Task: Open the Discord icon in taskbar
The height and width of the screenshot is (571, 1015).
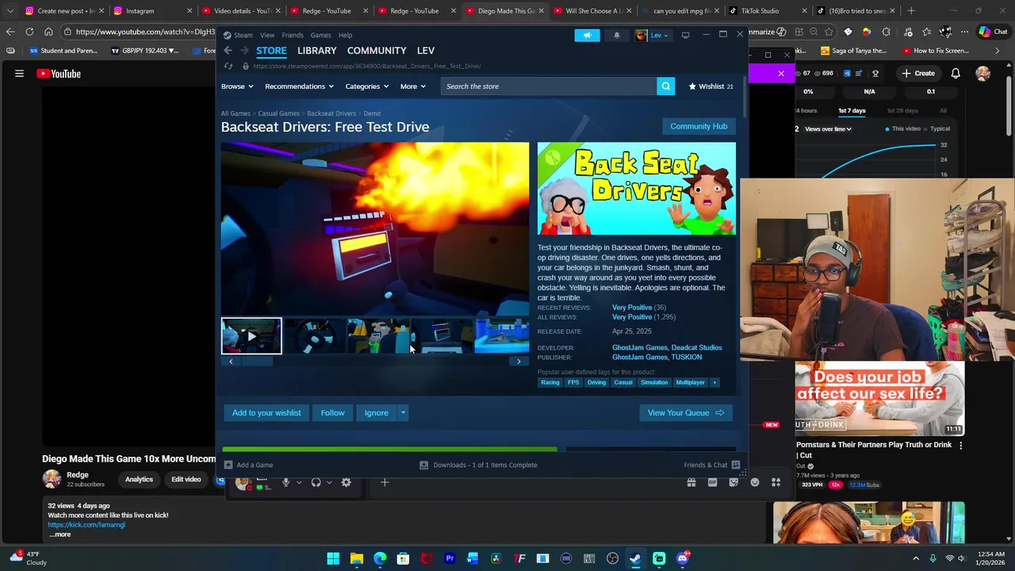Action: pos(682,558)
